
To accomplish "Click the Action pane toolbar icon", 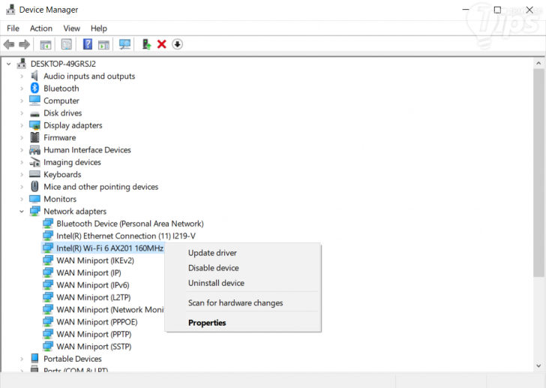I will pyautogui.click(x=103, y=44).
